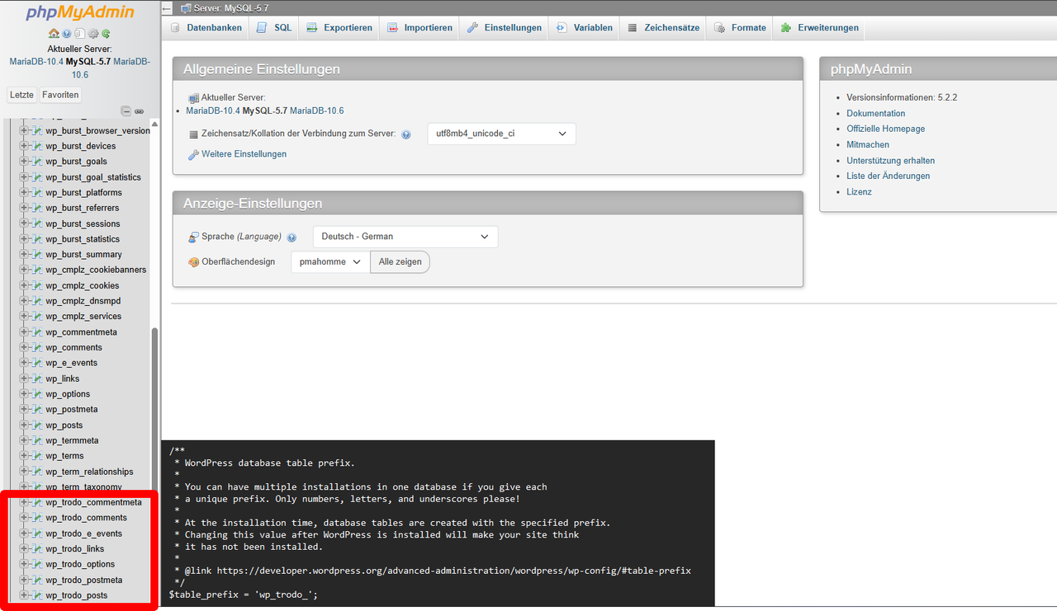Viewport: 1057px width, 611px height.
Task: Click table icon beside wp_cmplz_cookies
Action: [x=36, y=285]
